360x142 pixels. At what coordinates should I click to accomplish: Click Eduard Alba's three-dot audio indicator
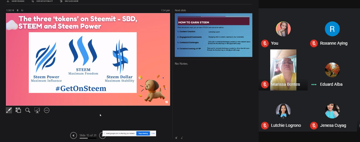(314, 84)
